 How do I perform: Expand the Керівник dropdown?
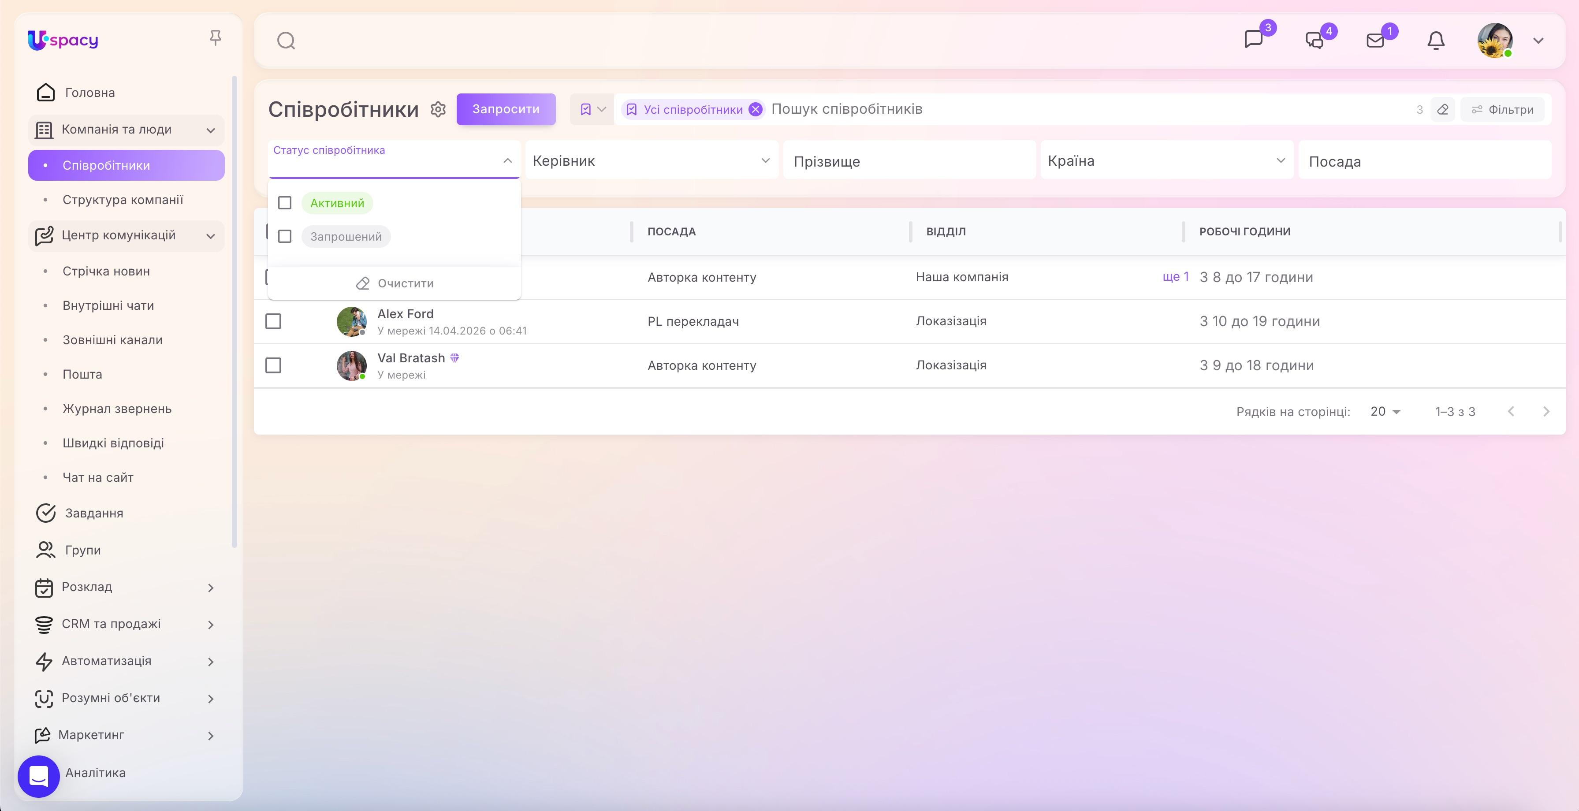click(x=652, y=160)
